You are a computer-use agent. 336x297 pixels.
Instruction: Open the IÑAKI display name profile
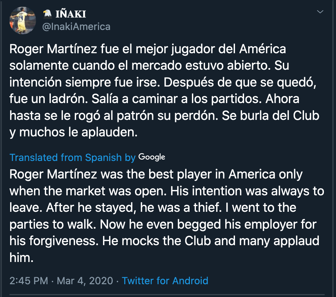tap(69, 14)
